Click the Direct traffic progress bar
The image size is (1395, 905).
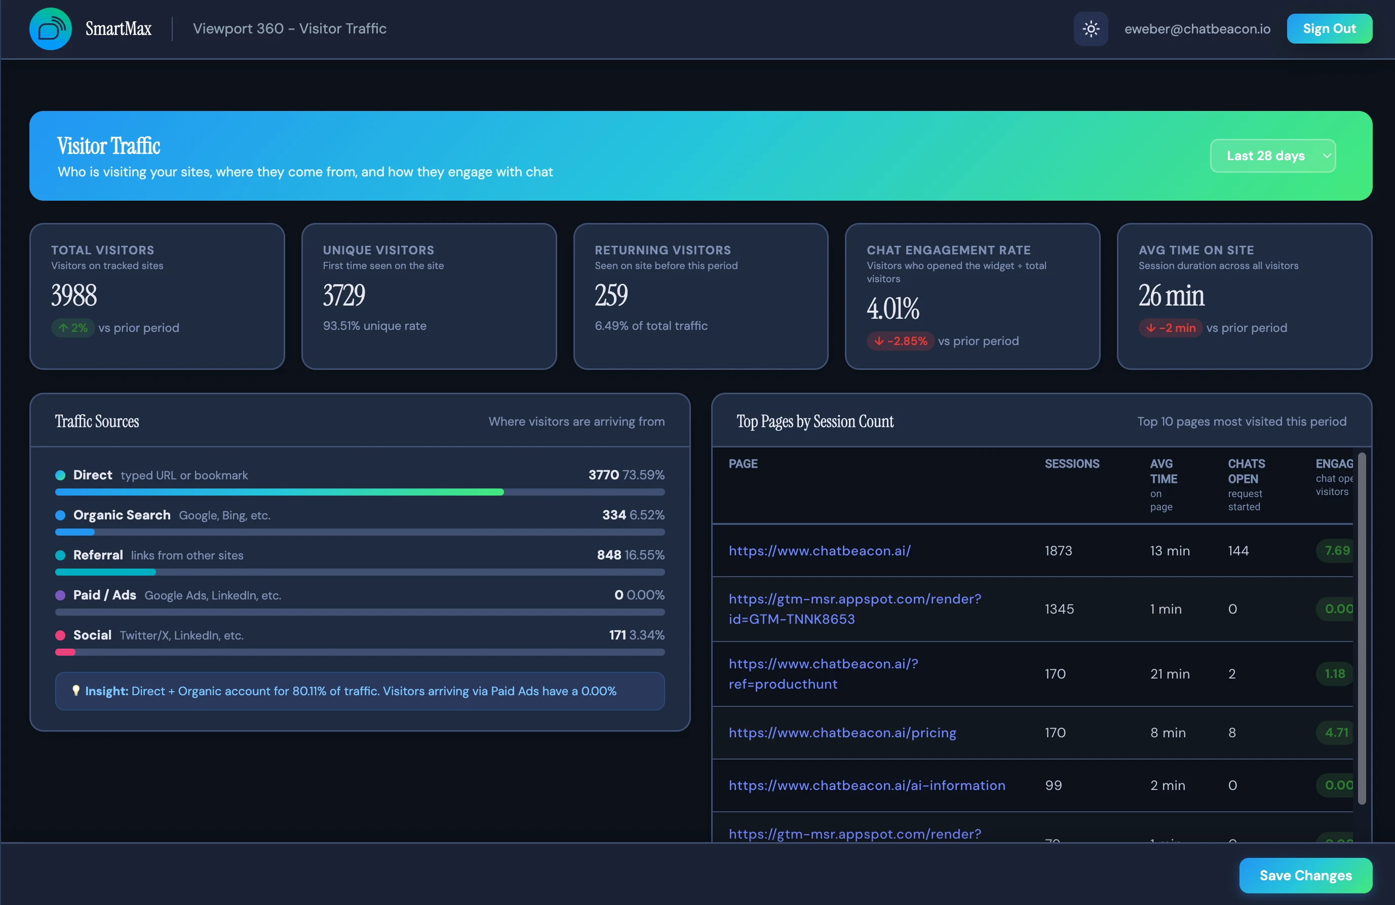pyautogui.click(x=360, y=492)
